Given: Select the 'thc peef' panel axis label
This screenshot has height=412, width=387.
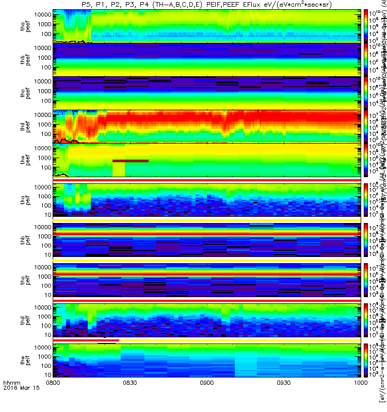Looking at the screenshot, I should coord(25,93).
